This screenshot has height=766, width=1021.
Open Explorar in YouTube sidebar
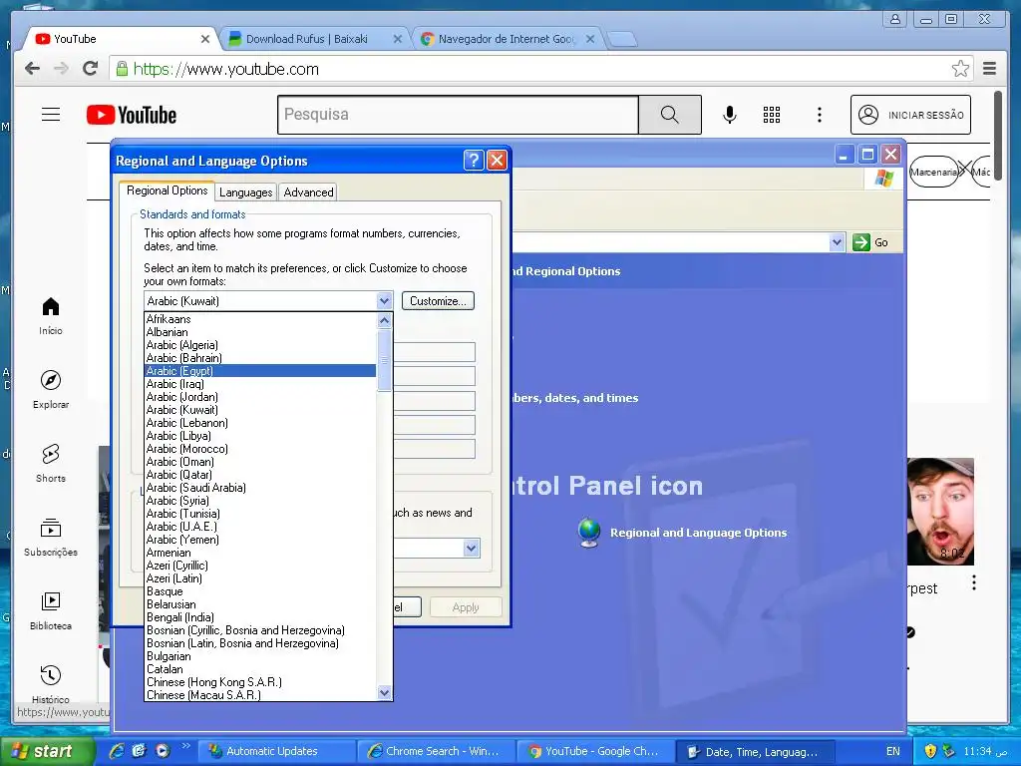(x=51, y=390)
